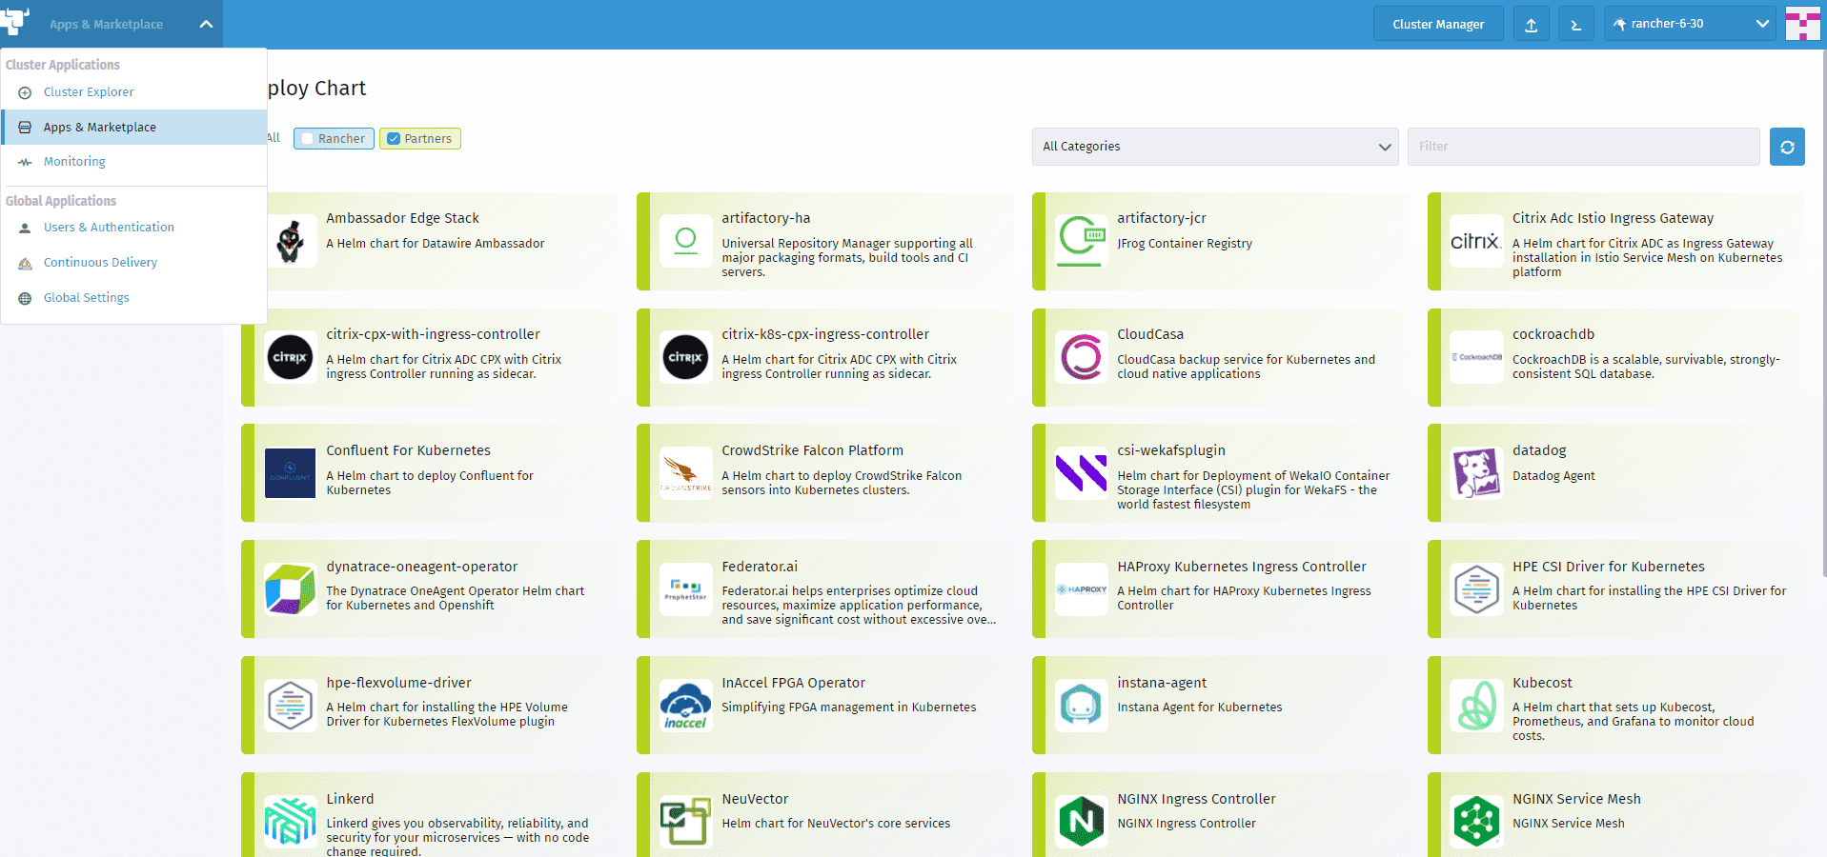Screen dimensions: 1827x857
Task: Click the CloudCasa logo
Action: (x=1081, y=357)
